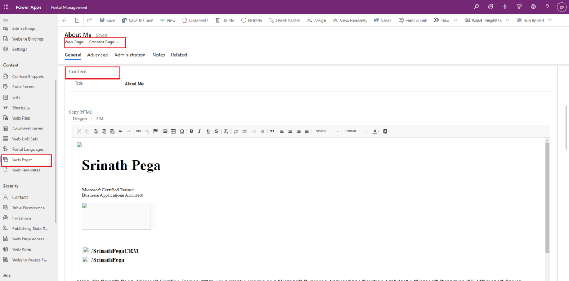Image resolution: width=569 pixels, height=281 pixels.
Task: Insert a table in the HTML editor
Action: click(173, 131)
